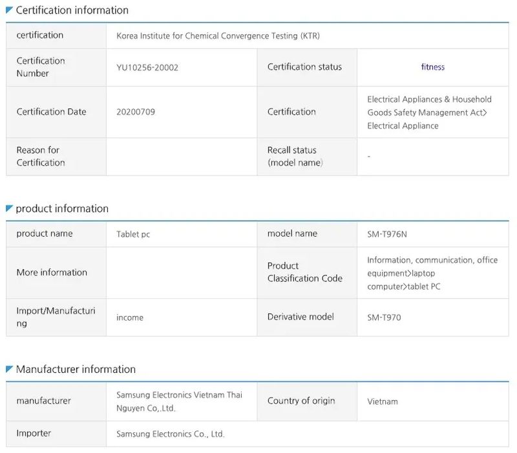Image resolution: width=517 pixels, height=453 pixels.
Task: Select the derivative model SM-T970
Action: point(384,317)
